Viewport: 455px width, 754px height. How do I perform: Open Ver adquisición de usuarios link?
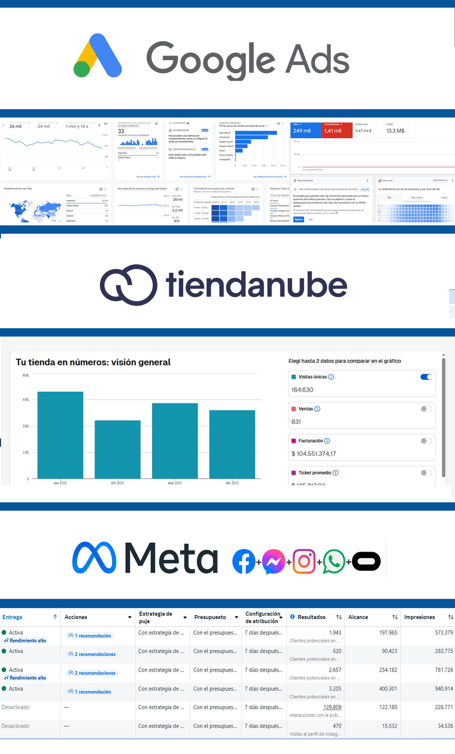tap(270, 177)
